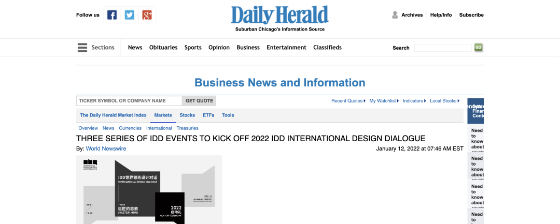The width and height of the screenshot is (560, 224).
Task: Go to the News section
Action: coord(135,48)
